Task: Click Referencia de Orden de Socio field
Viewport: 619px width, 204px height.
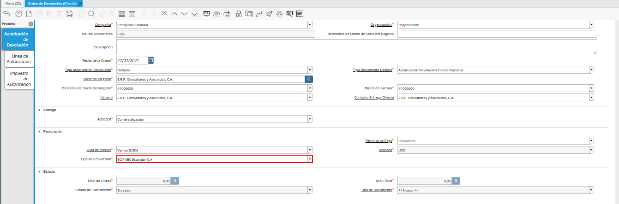Action: pyautogui.click(x=497, y=34)
